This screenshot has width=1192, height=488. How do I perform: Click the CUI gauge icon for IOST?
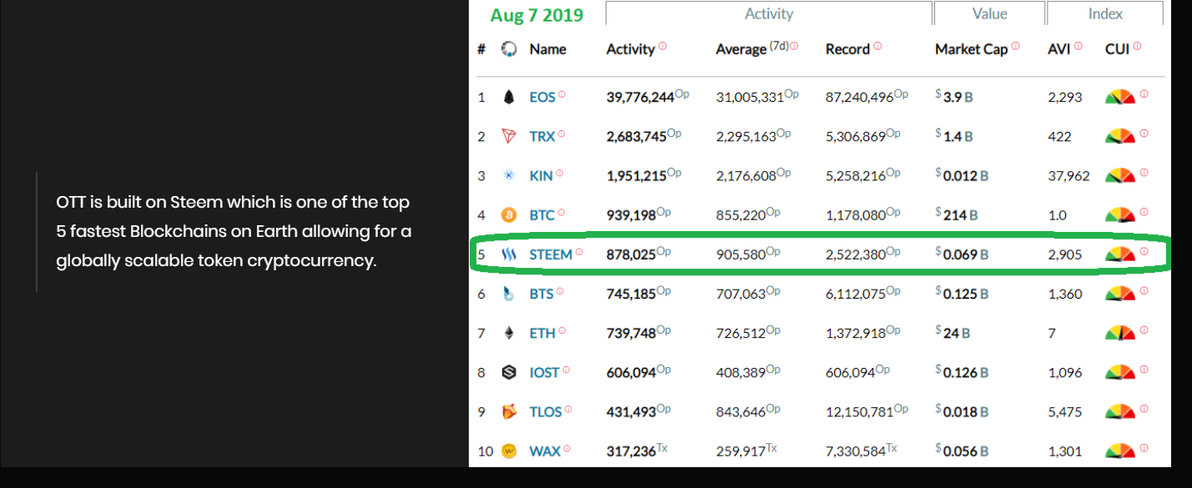pyautogui.click(x=1120, y=372)
